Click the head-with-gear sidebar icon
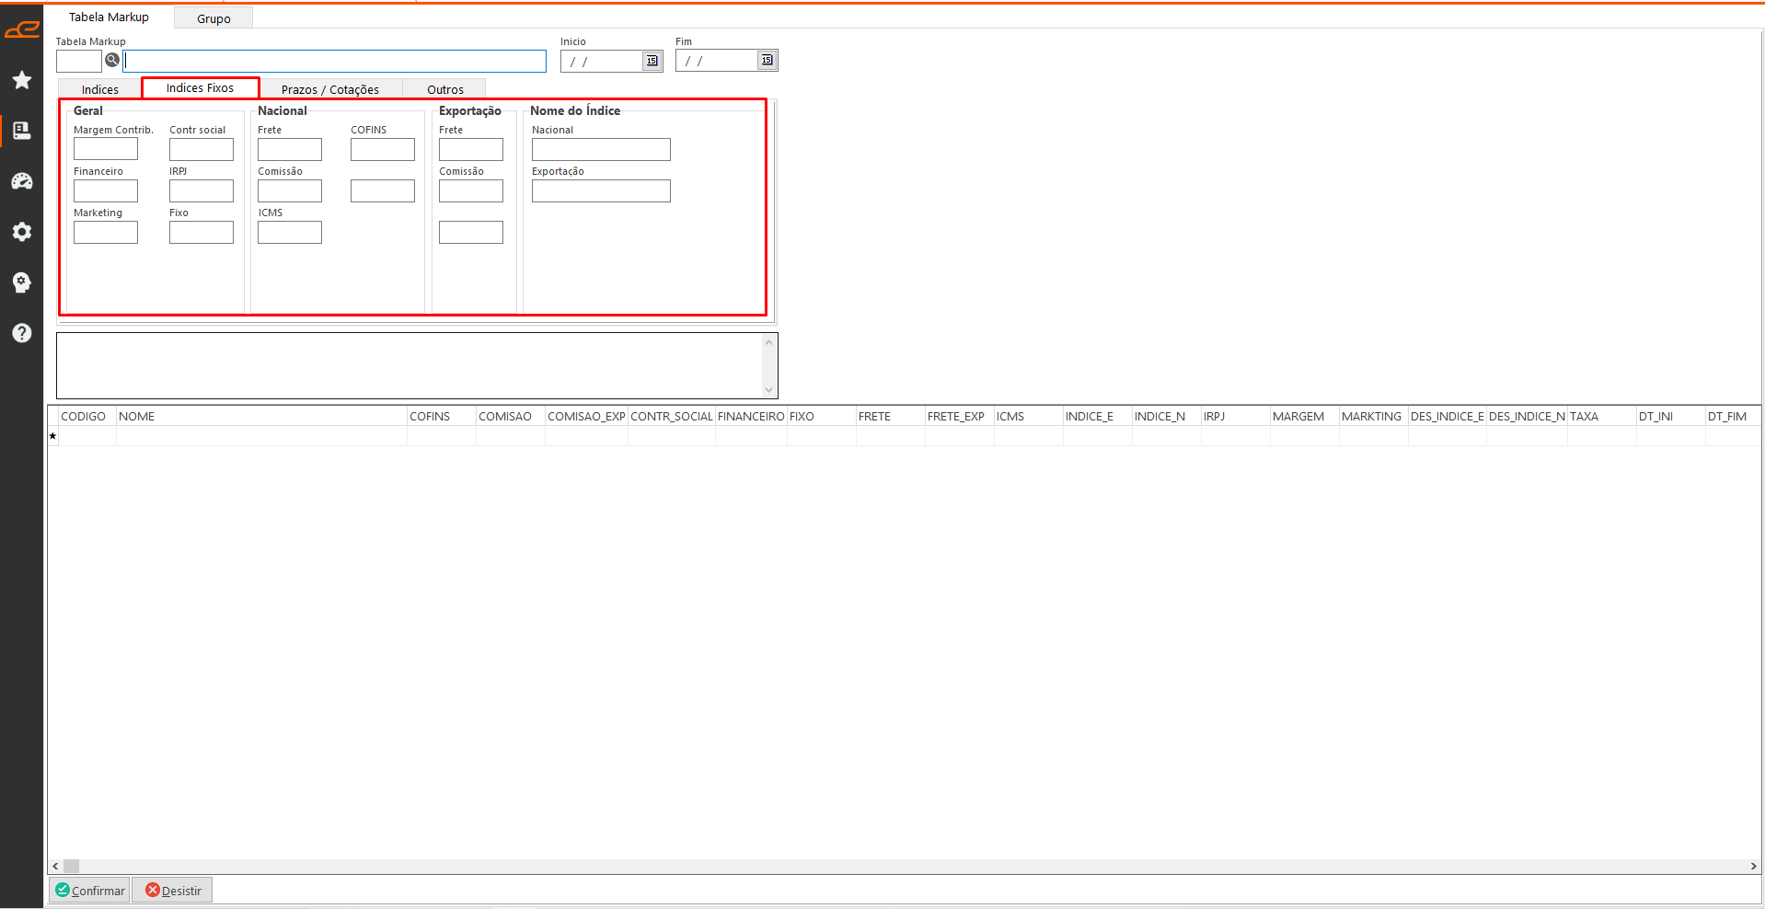This screenshot has height=909, width=1765. (x=22, y=282)
